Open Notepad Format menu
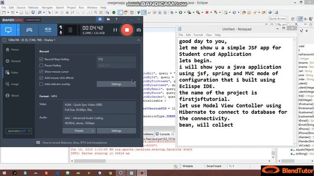314x176 pixels. tap(198, 35)
